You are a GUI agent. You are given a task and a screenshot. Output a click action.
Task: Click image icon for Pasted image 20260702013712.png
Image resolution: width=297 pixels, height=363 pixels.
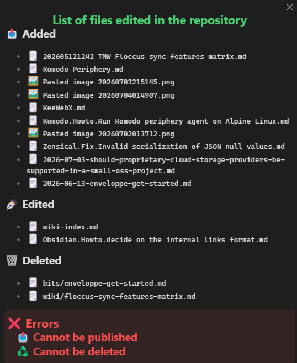(33, 133)
